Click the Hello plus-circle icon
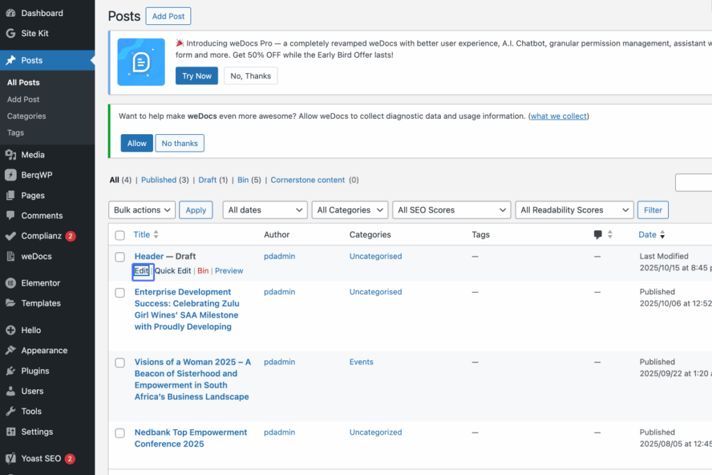This screenshot has height=475, width=712. (10, 330)
